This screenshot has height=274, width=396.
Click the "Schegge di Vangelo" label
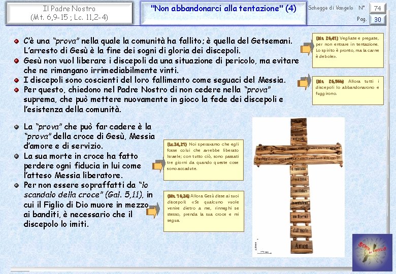click(x=331, y=8)
